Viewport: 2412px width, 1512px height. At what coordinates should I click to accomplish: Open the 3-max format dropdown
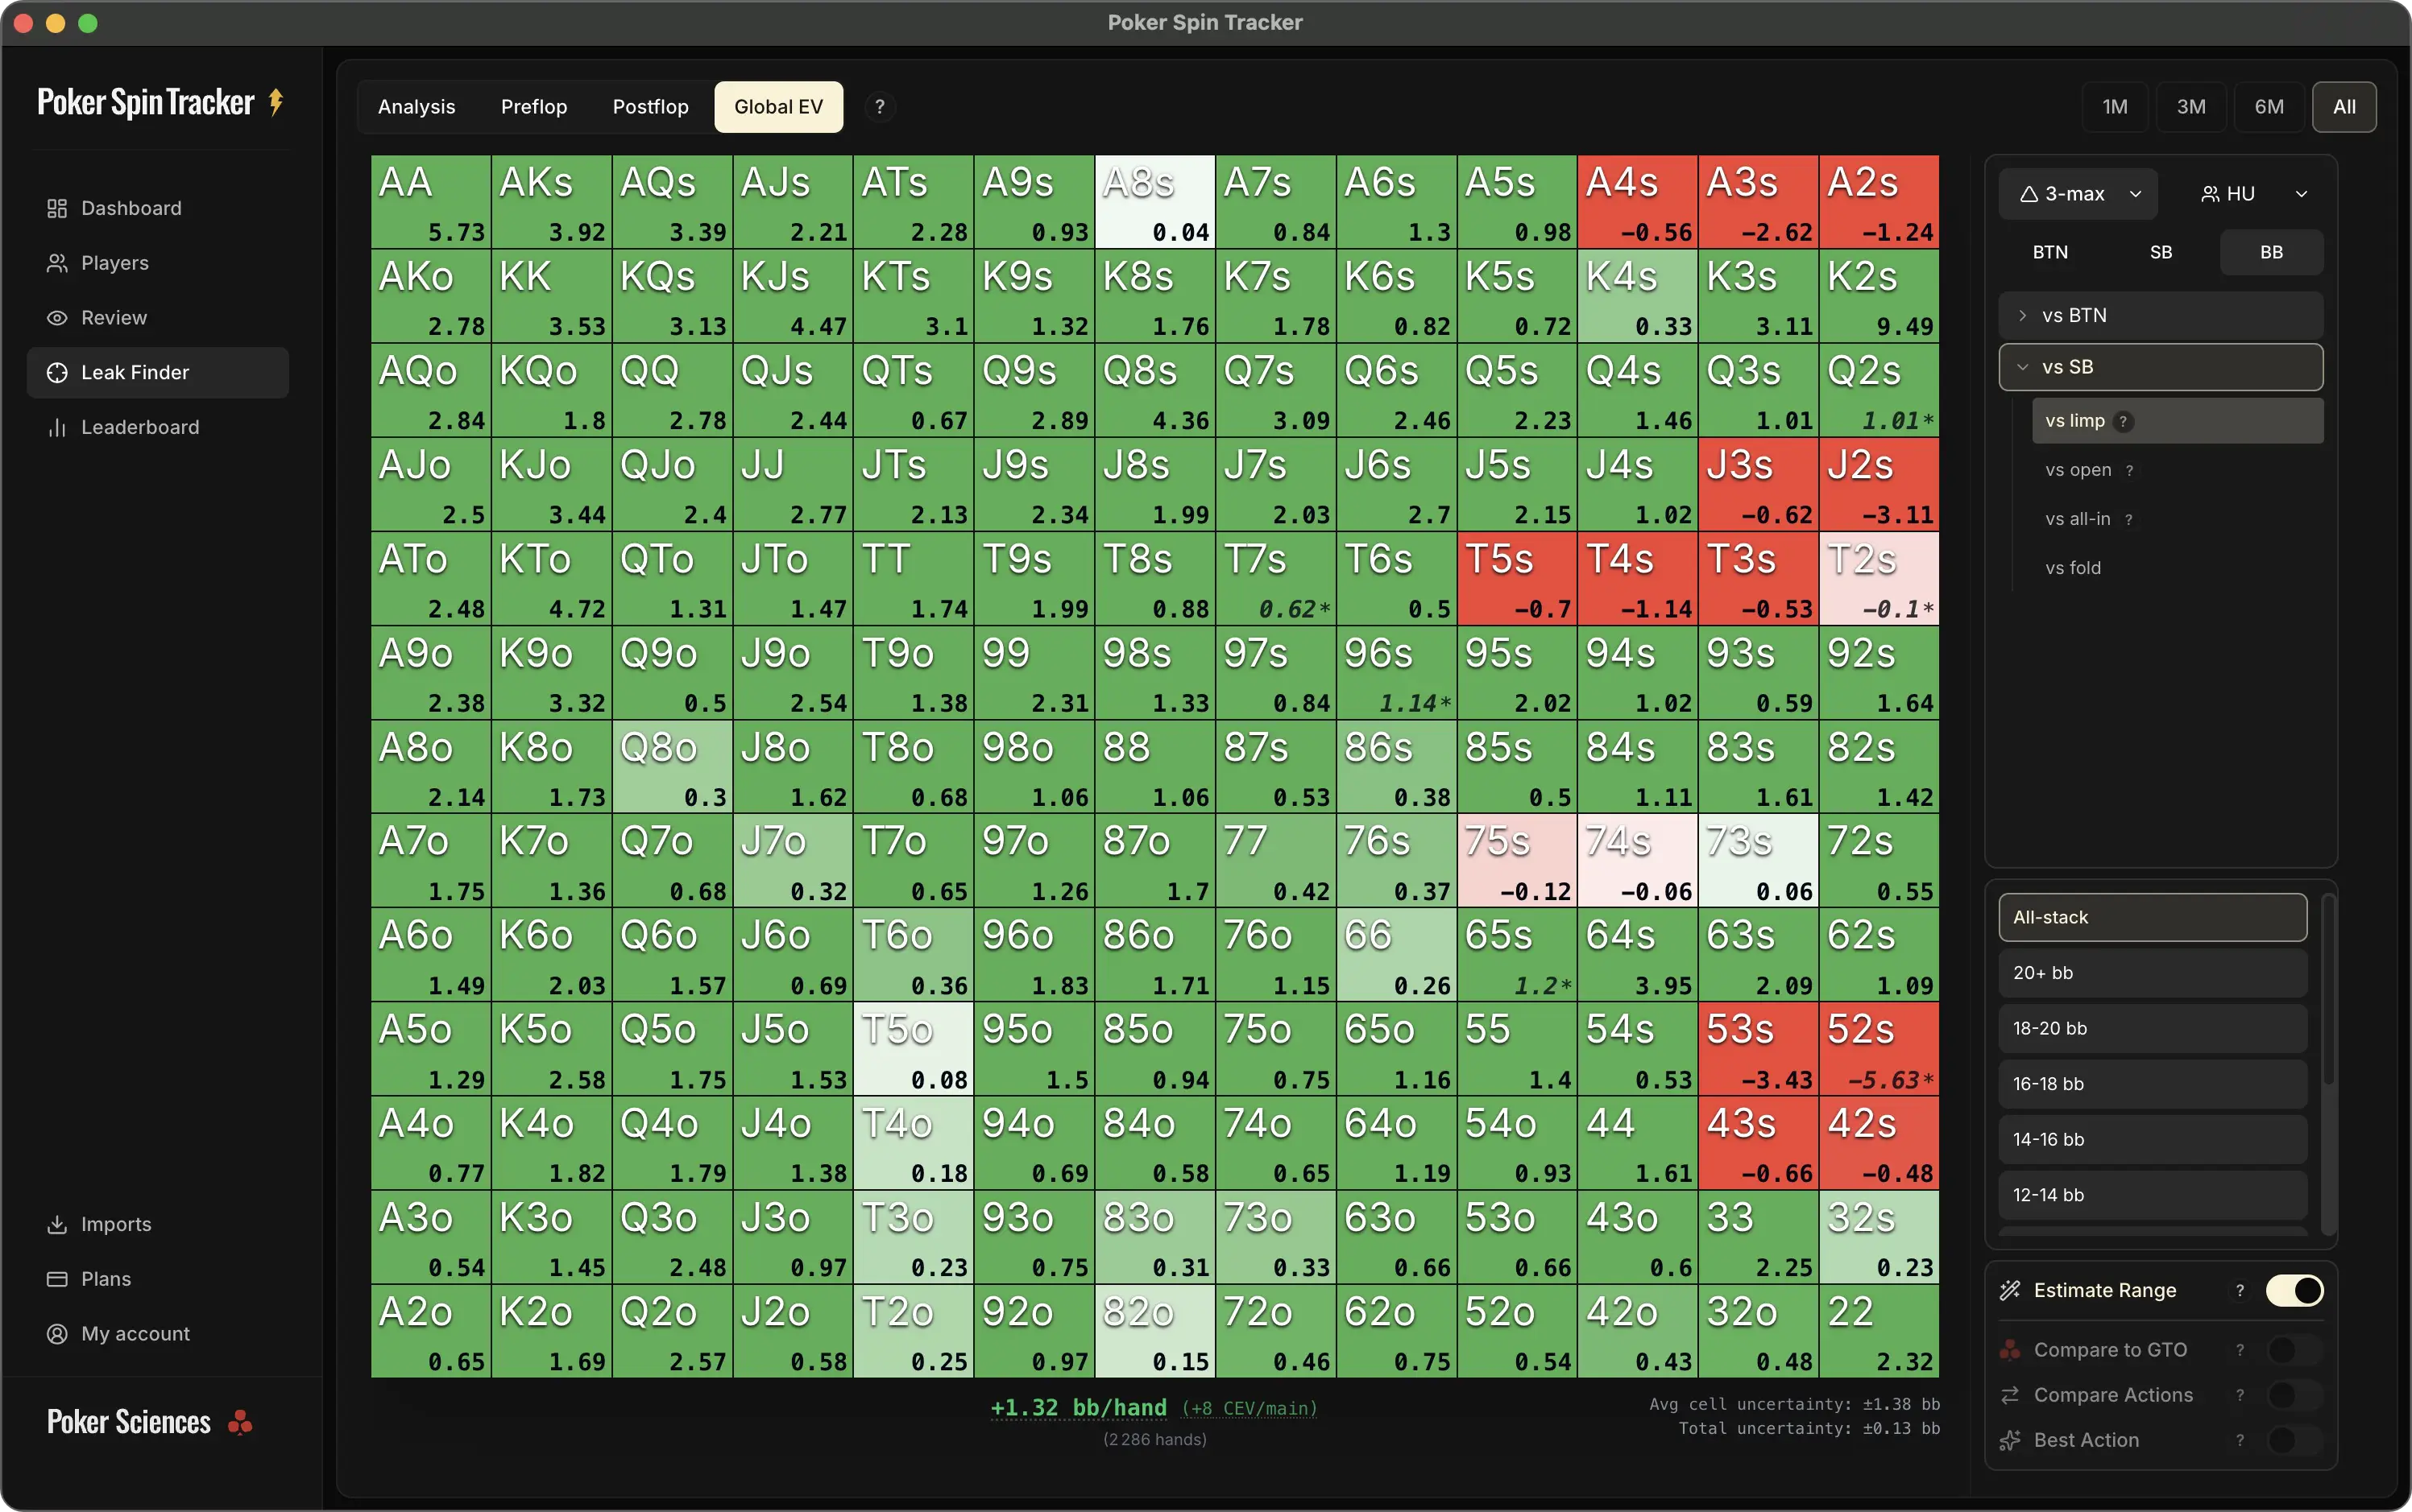click(2078, 194)
